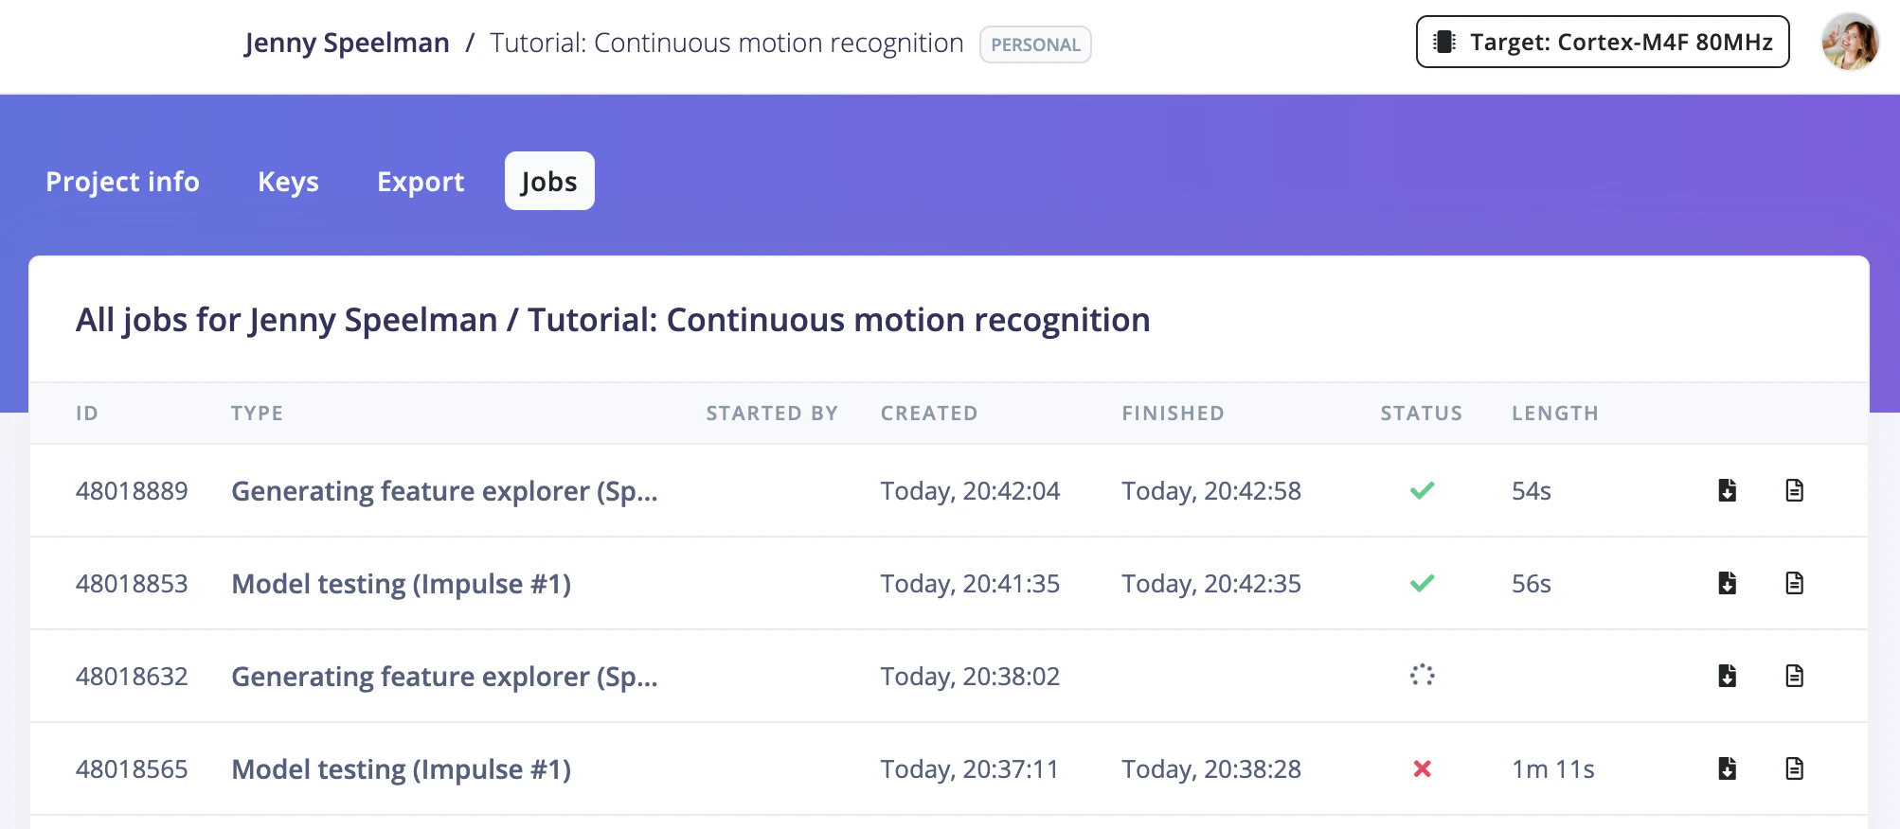
Task: Open the user profile avatar menu
Action: [x=1850, y=42]
